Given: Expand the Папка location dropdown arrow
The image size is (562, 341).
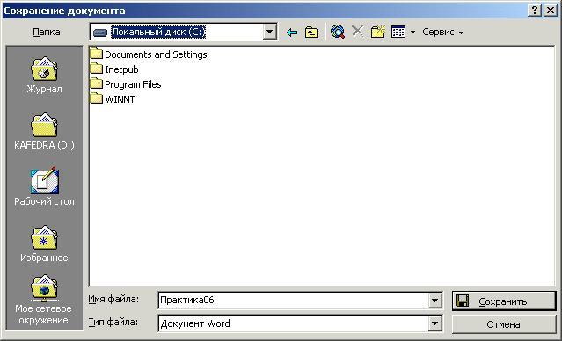Looking at the screenshot, I should [269, 33].
